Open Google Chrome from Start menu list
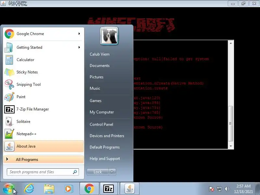Viewport: 260px width, 195px height. coord(43,34)
